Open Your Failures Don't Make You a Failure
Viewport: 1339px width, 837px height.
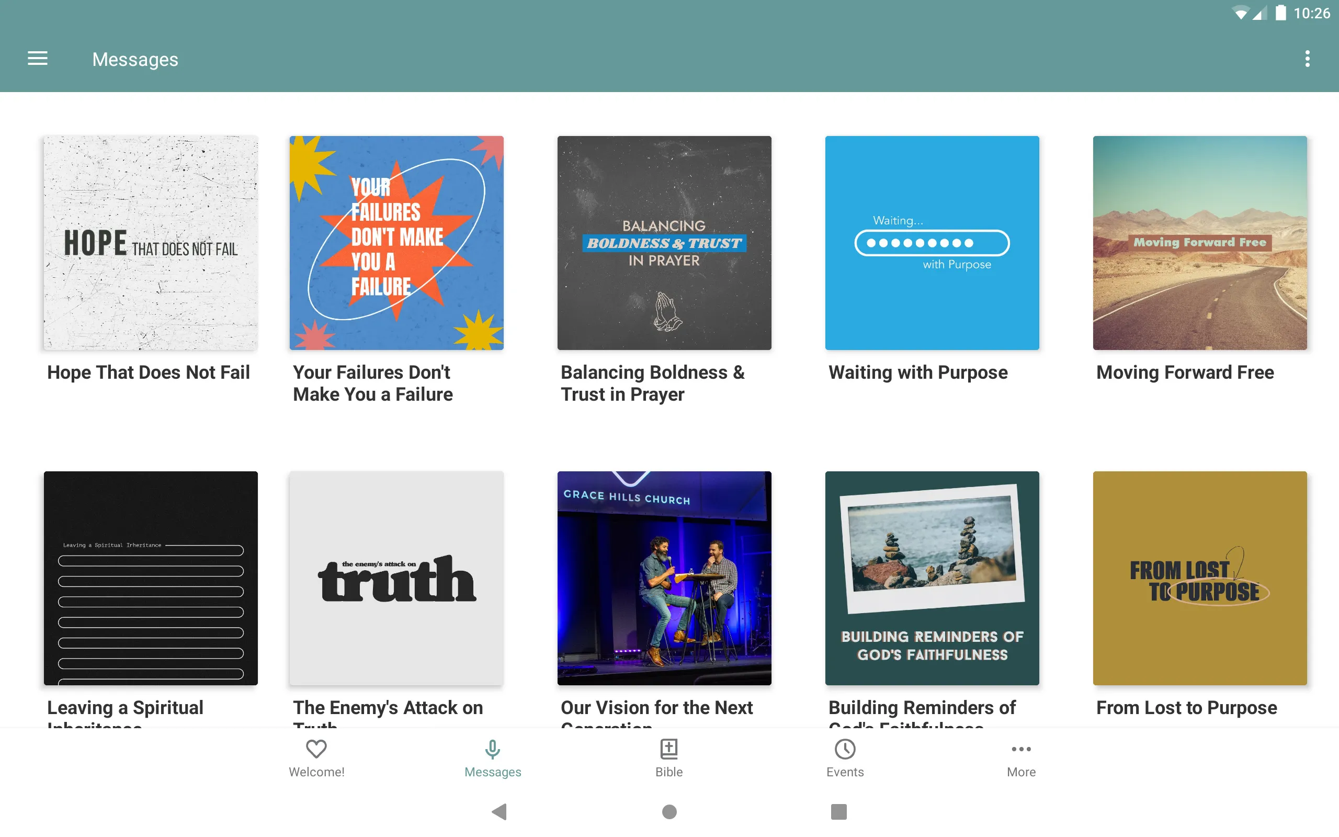click(396, 243)
